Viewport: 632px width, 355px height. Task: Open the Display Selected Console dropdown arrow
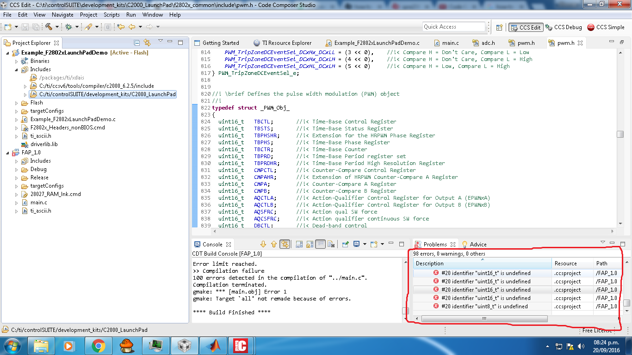pos(365,245)
